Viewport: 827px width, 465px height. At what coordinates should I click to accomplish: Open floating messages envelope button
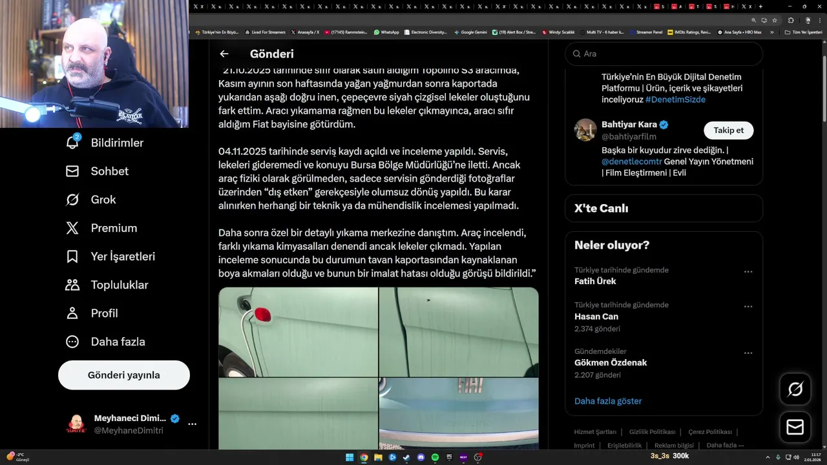click(x=795, y=428)
